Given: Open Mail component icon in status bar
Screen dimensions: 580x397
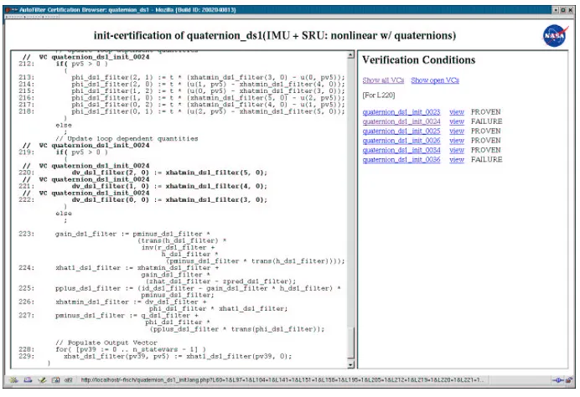Looking at the screenshot, I should tap(28, 379).
